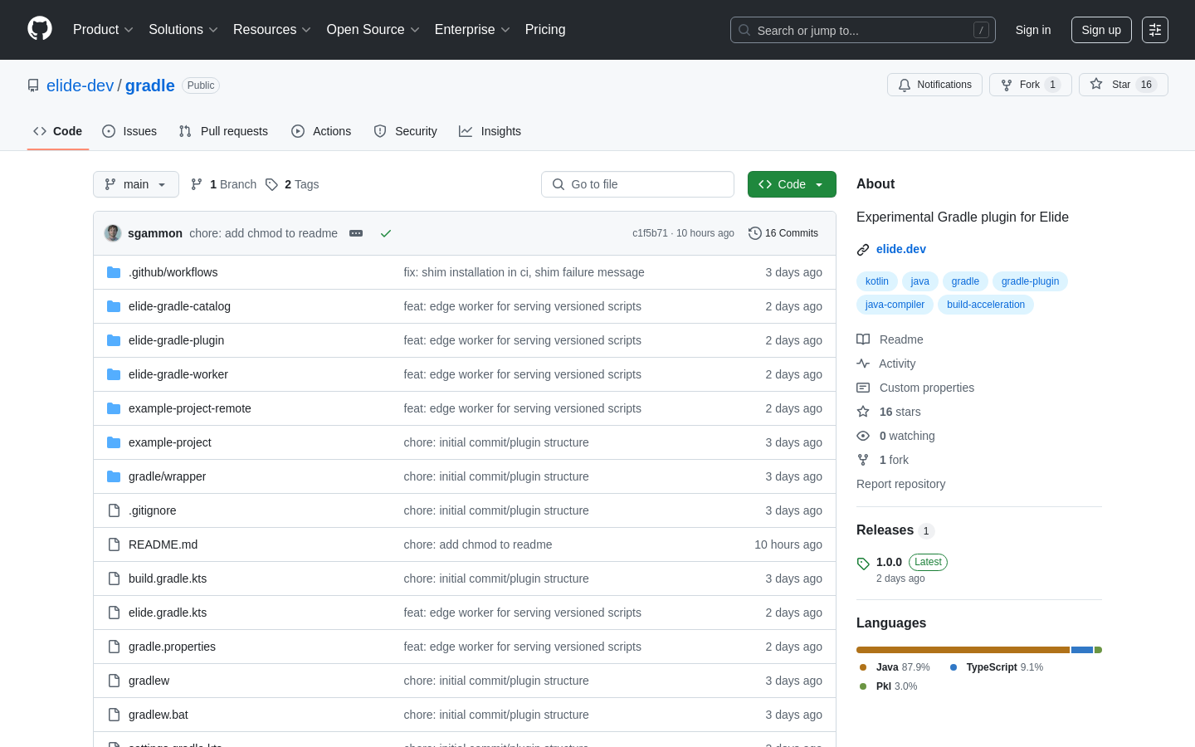
Task: Open the main branch selector
Action: coord(136,184)
